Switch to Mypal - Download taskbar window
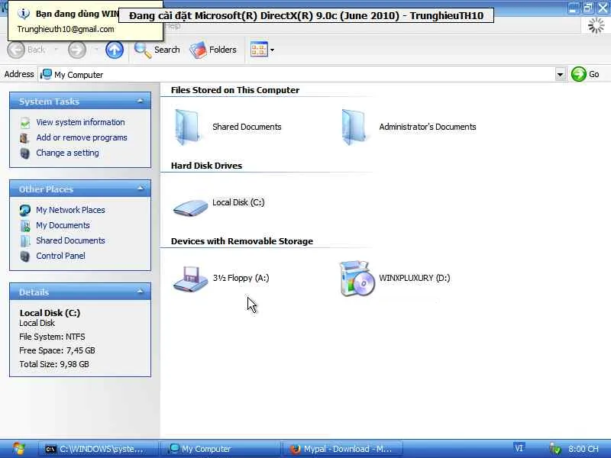The width and height of the screenshot is (611, 458). 343,449
